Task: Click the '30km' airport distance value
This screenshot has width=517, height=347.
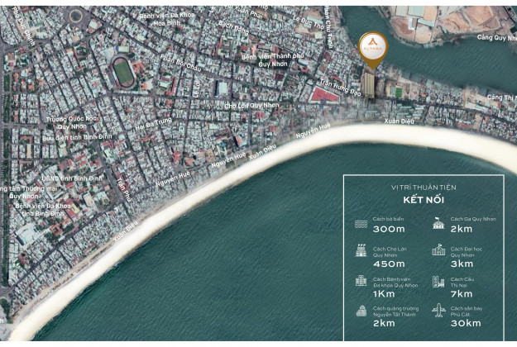Action: click(466, 323)
